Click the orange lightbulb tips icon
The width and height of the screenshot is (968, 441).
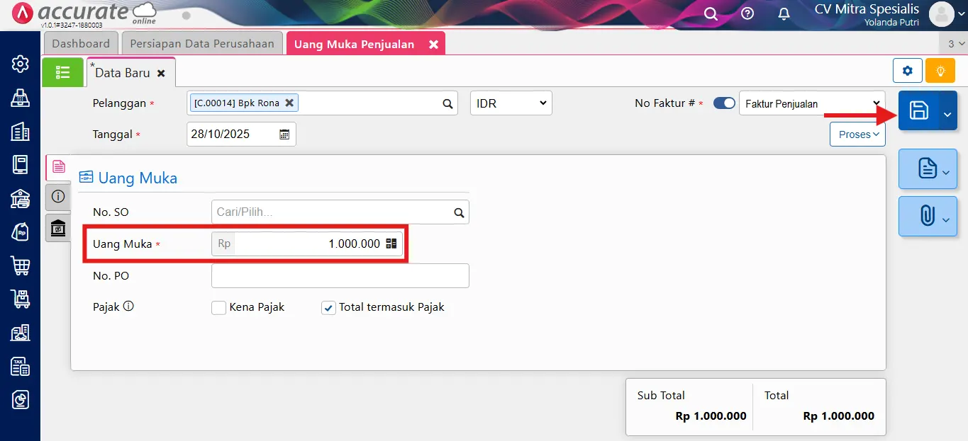[x=941, y=71]
